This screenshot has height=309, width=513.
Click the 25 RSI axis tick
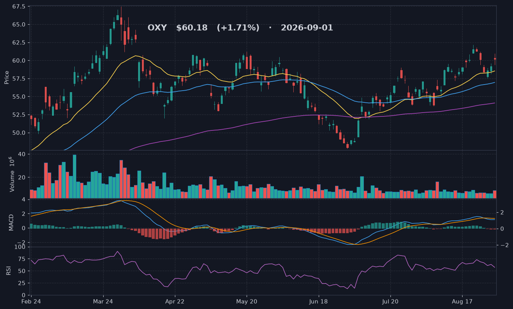tap(22, 283)
